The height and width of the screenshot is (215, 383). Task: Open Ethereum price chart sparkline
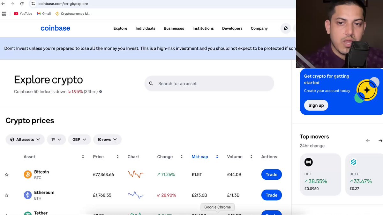136,195
